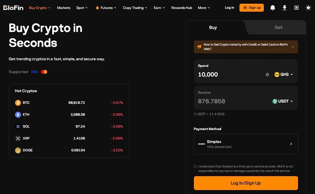
Task: Expand the Earn dropdown
Action: 159,7
